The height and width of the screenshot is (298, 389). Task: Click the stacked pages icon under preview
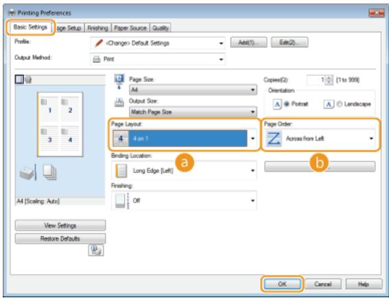point(49,172)
